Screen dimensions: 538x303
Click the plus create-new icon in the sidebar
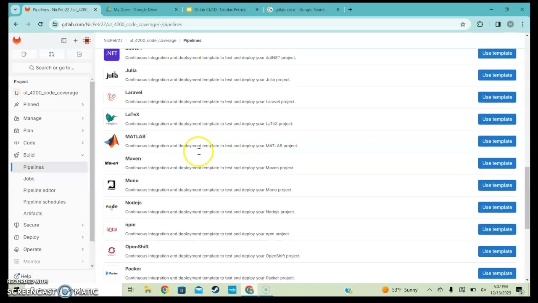[x=75, y=40]
